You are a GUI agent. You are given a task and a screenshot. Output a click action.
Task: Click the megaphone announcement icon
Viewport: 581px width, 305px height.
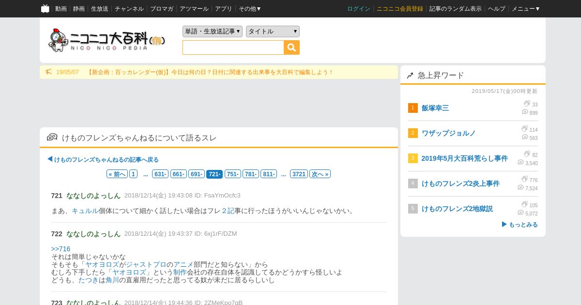click(48, 72)
